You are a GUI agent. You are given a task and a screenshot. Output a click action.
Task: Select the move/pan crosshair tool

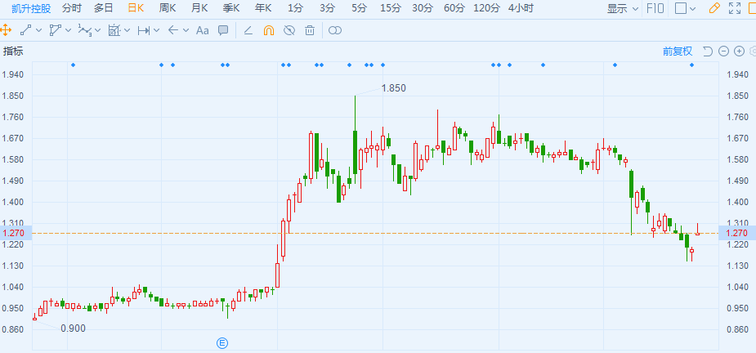(5, 30)
